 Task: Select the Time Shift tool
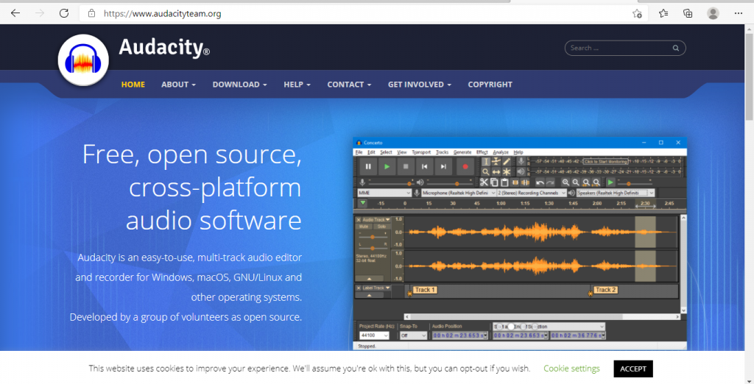(496, 172)
